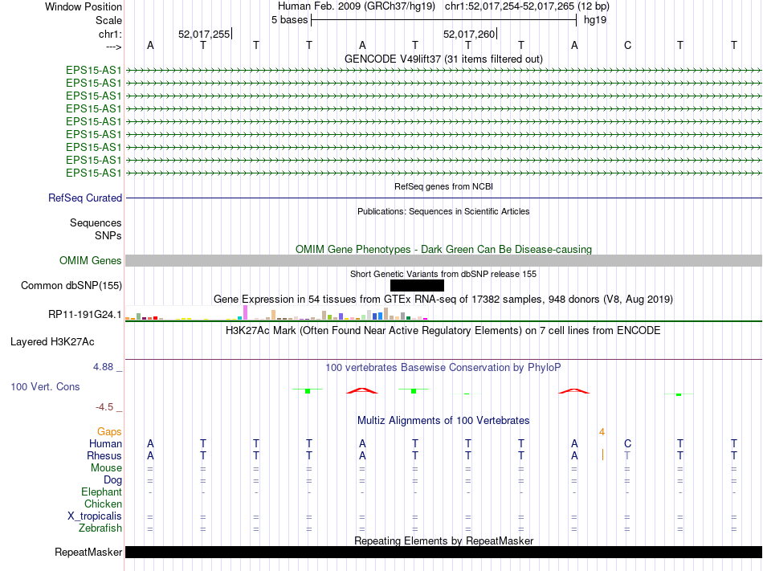The image size is (763, 571).
Task: Click the Common dbSNP(155) label
Action: [71, 286]
